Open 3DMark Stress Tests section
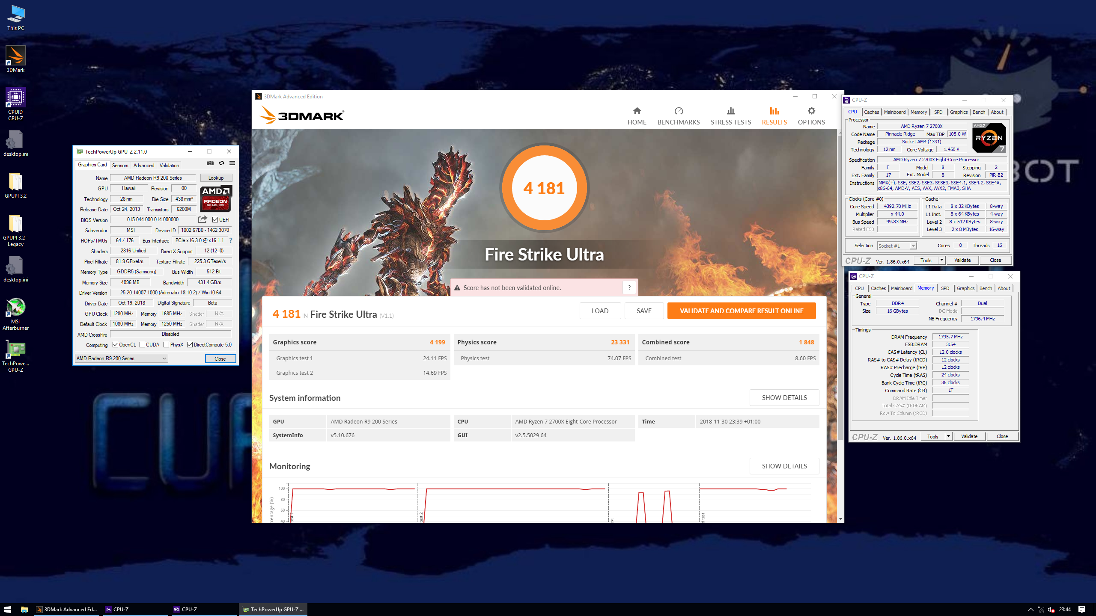The width and height of the screenshot is (1096, 616). pos(730,116)
